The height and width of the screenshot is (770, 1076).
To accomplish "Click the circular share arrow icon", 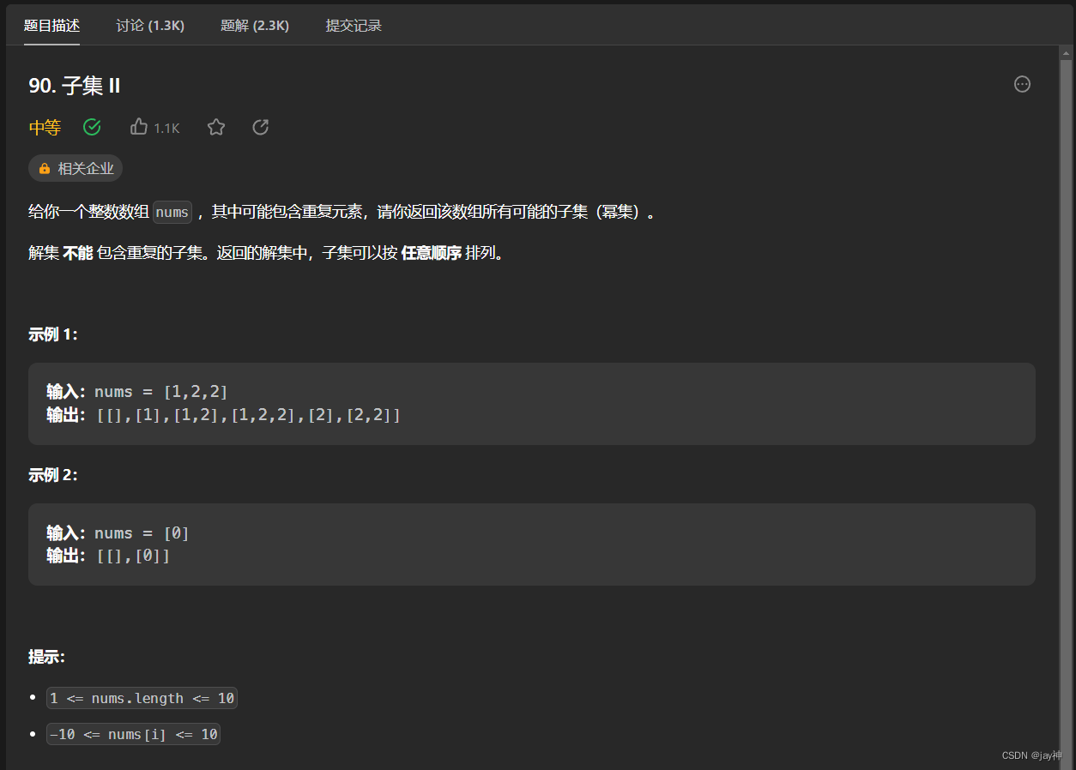I will 260,126.
